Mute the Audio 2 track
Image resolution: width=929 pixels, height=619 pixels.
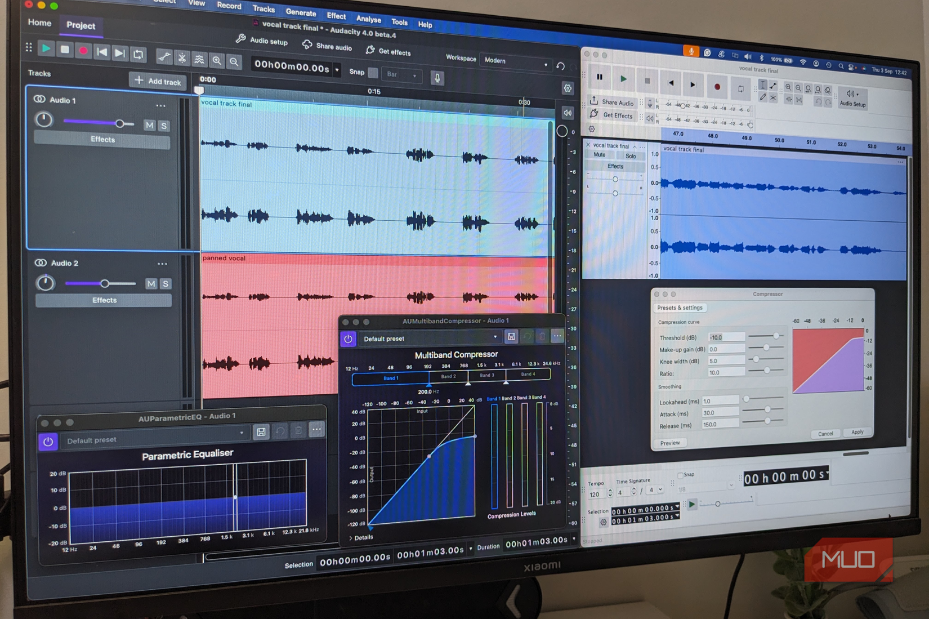151,284
